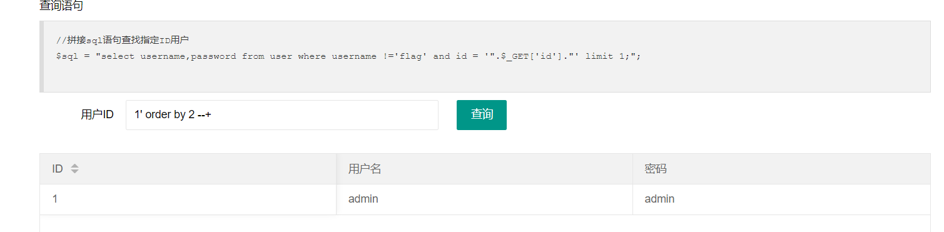The image size is (944, 232).
Task: Click the 查询语句 section heading
Action: click(x=61, y=6)
